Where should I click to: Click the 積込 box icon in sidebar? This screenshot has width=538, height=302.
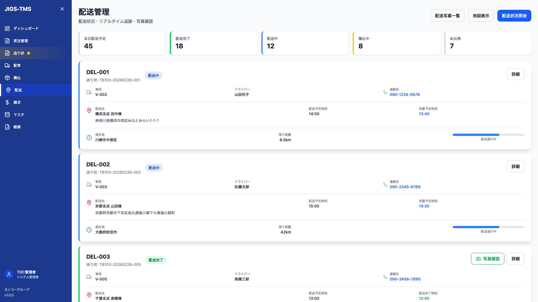pyautogui.click(x=7, y=78)
